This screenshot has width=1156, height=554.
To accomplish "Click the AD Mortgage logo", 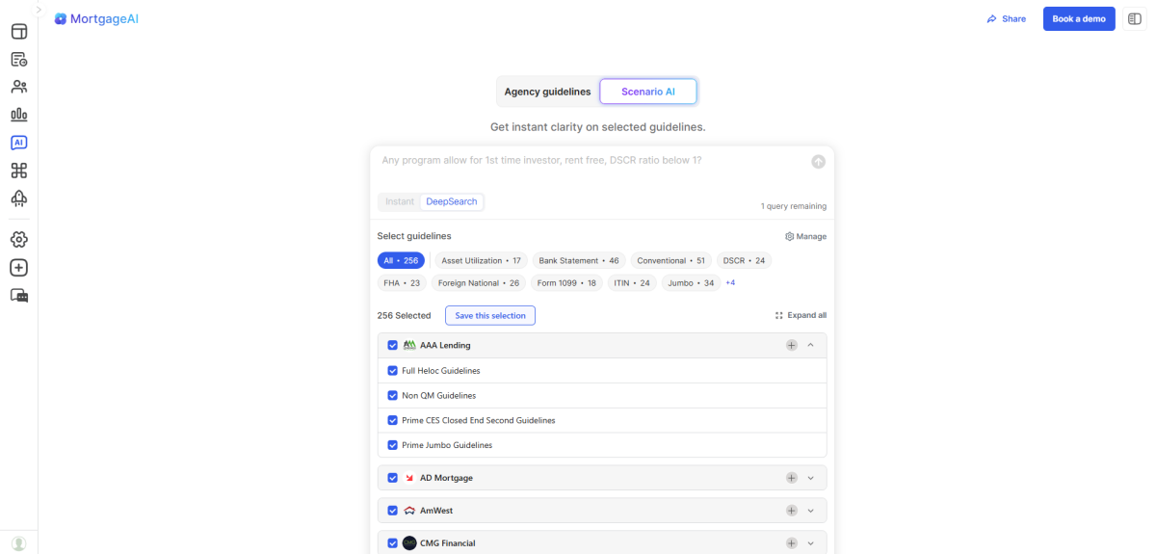I will point(409,478).
